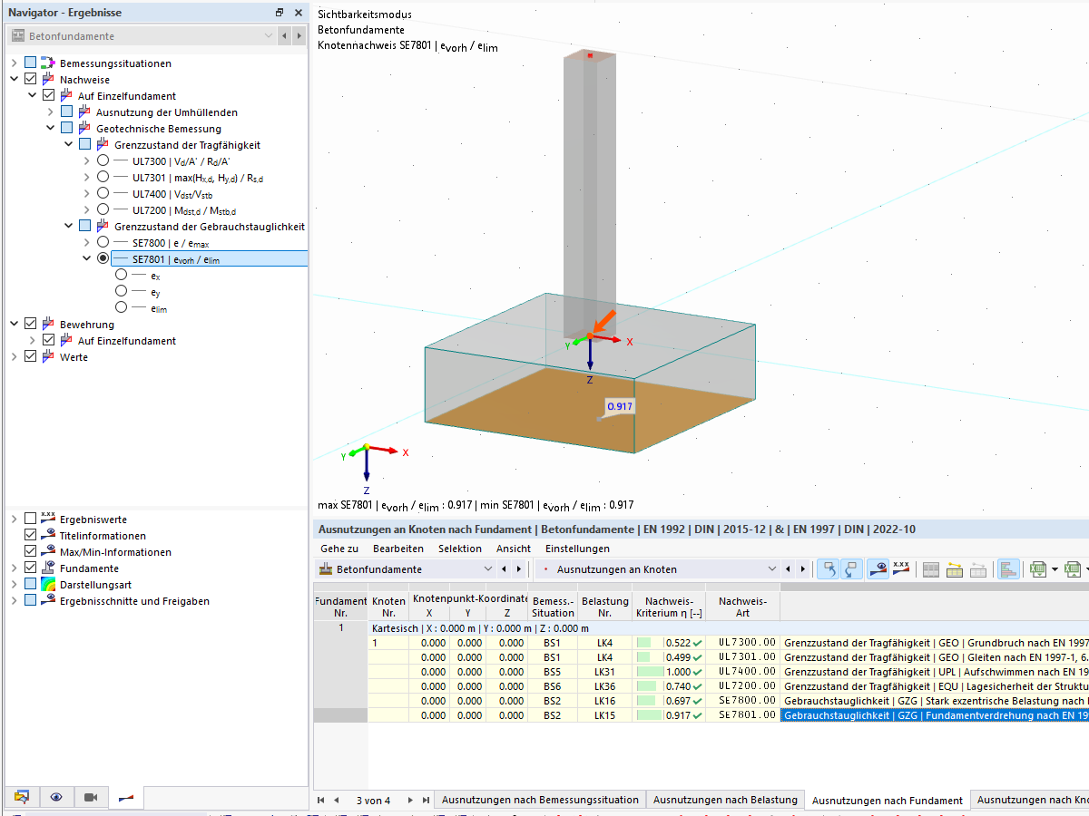This screenshot has width=1089, height=816.
Task: Select the colored bar chart icon in table toolbar
Action: coord(1007,568)
